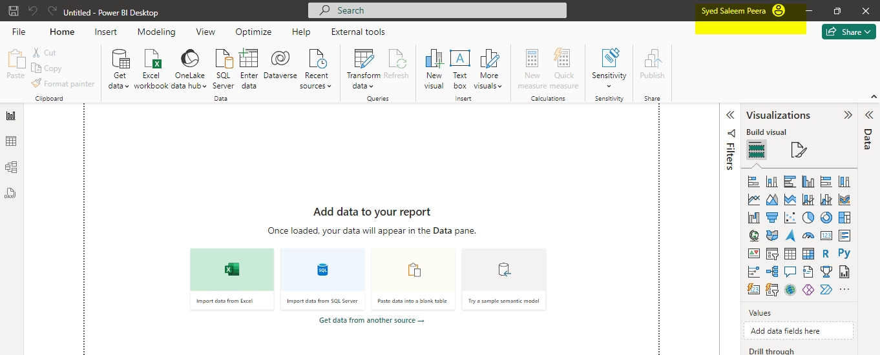Open the Recent sources dropdown
The height and width of the screenshot is (355, 880).
pyautogui.click(x=316, y=69)
